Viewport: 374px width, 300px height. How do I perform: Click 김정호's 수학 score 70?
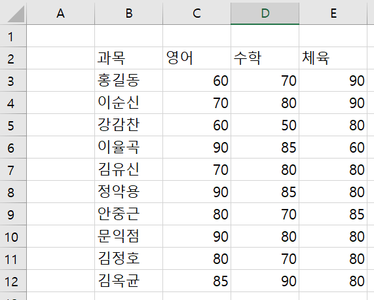(265, 259)
